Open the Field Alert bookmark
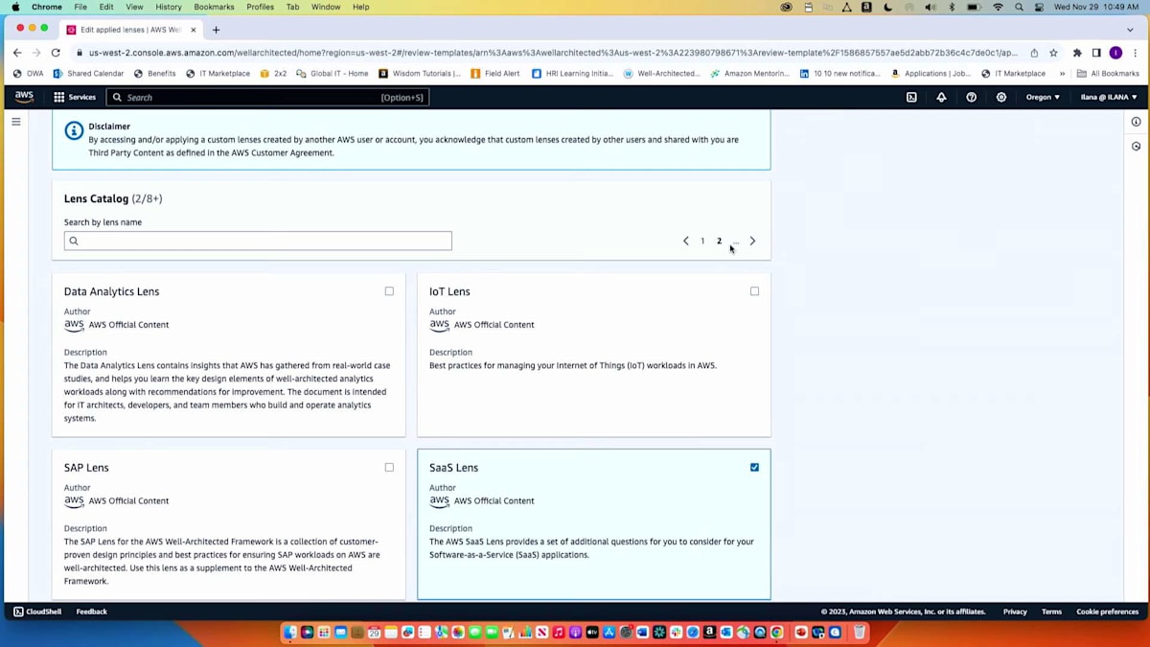Image resolution: width=1150 pixels, height=647 pixels. pyautogui.click(x=494, y=73)
